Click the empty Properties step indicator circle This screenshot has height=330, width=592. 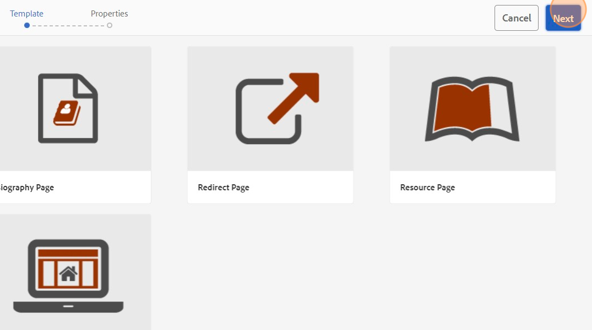pos(110,25)
